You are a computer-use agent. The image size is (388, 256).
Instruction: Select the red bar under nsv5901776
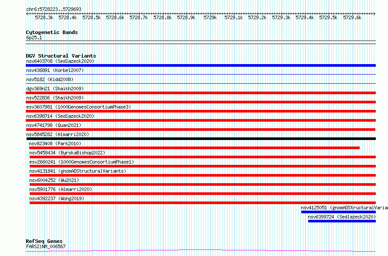[x=203, y=194]
